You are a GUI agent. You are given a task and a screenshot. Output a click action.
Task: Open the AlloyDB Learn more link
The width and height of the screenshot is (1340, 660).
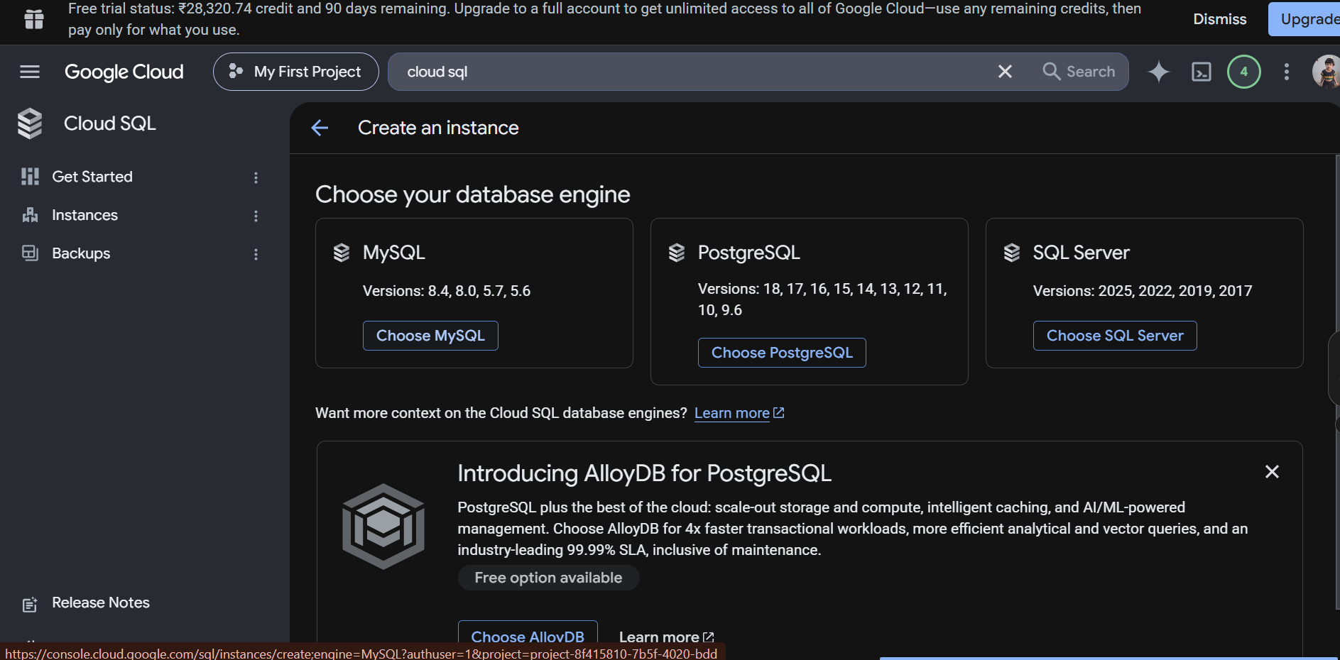point(666,637)
